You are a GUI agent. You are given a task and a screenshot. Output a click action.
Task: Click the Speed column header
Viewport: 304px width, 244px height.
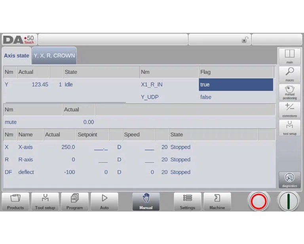(x=139, y=134)
